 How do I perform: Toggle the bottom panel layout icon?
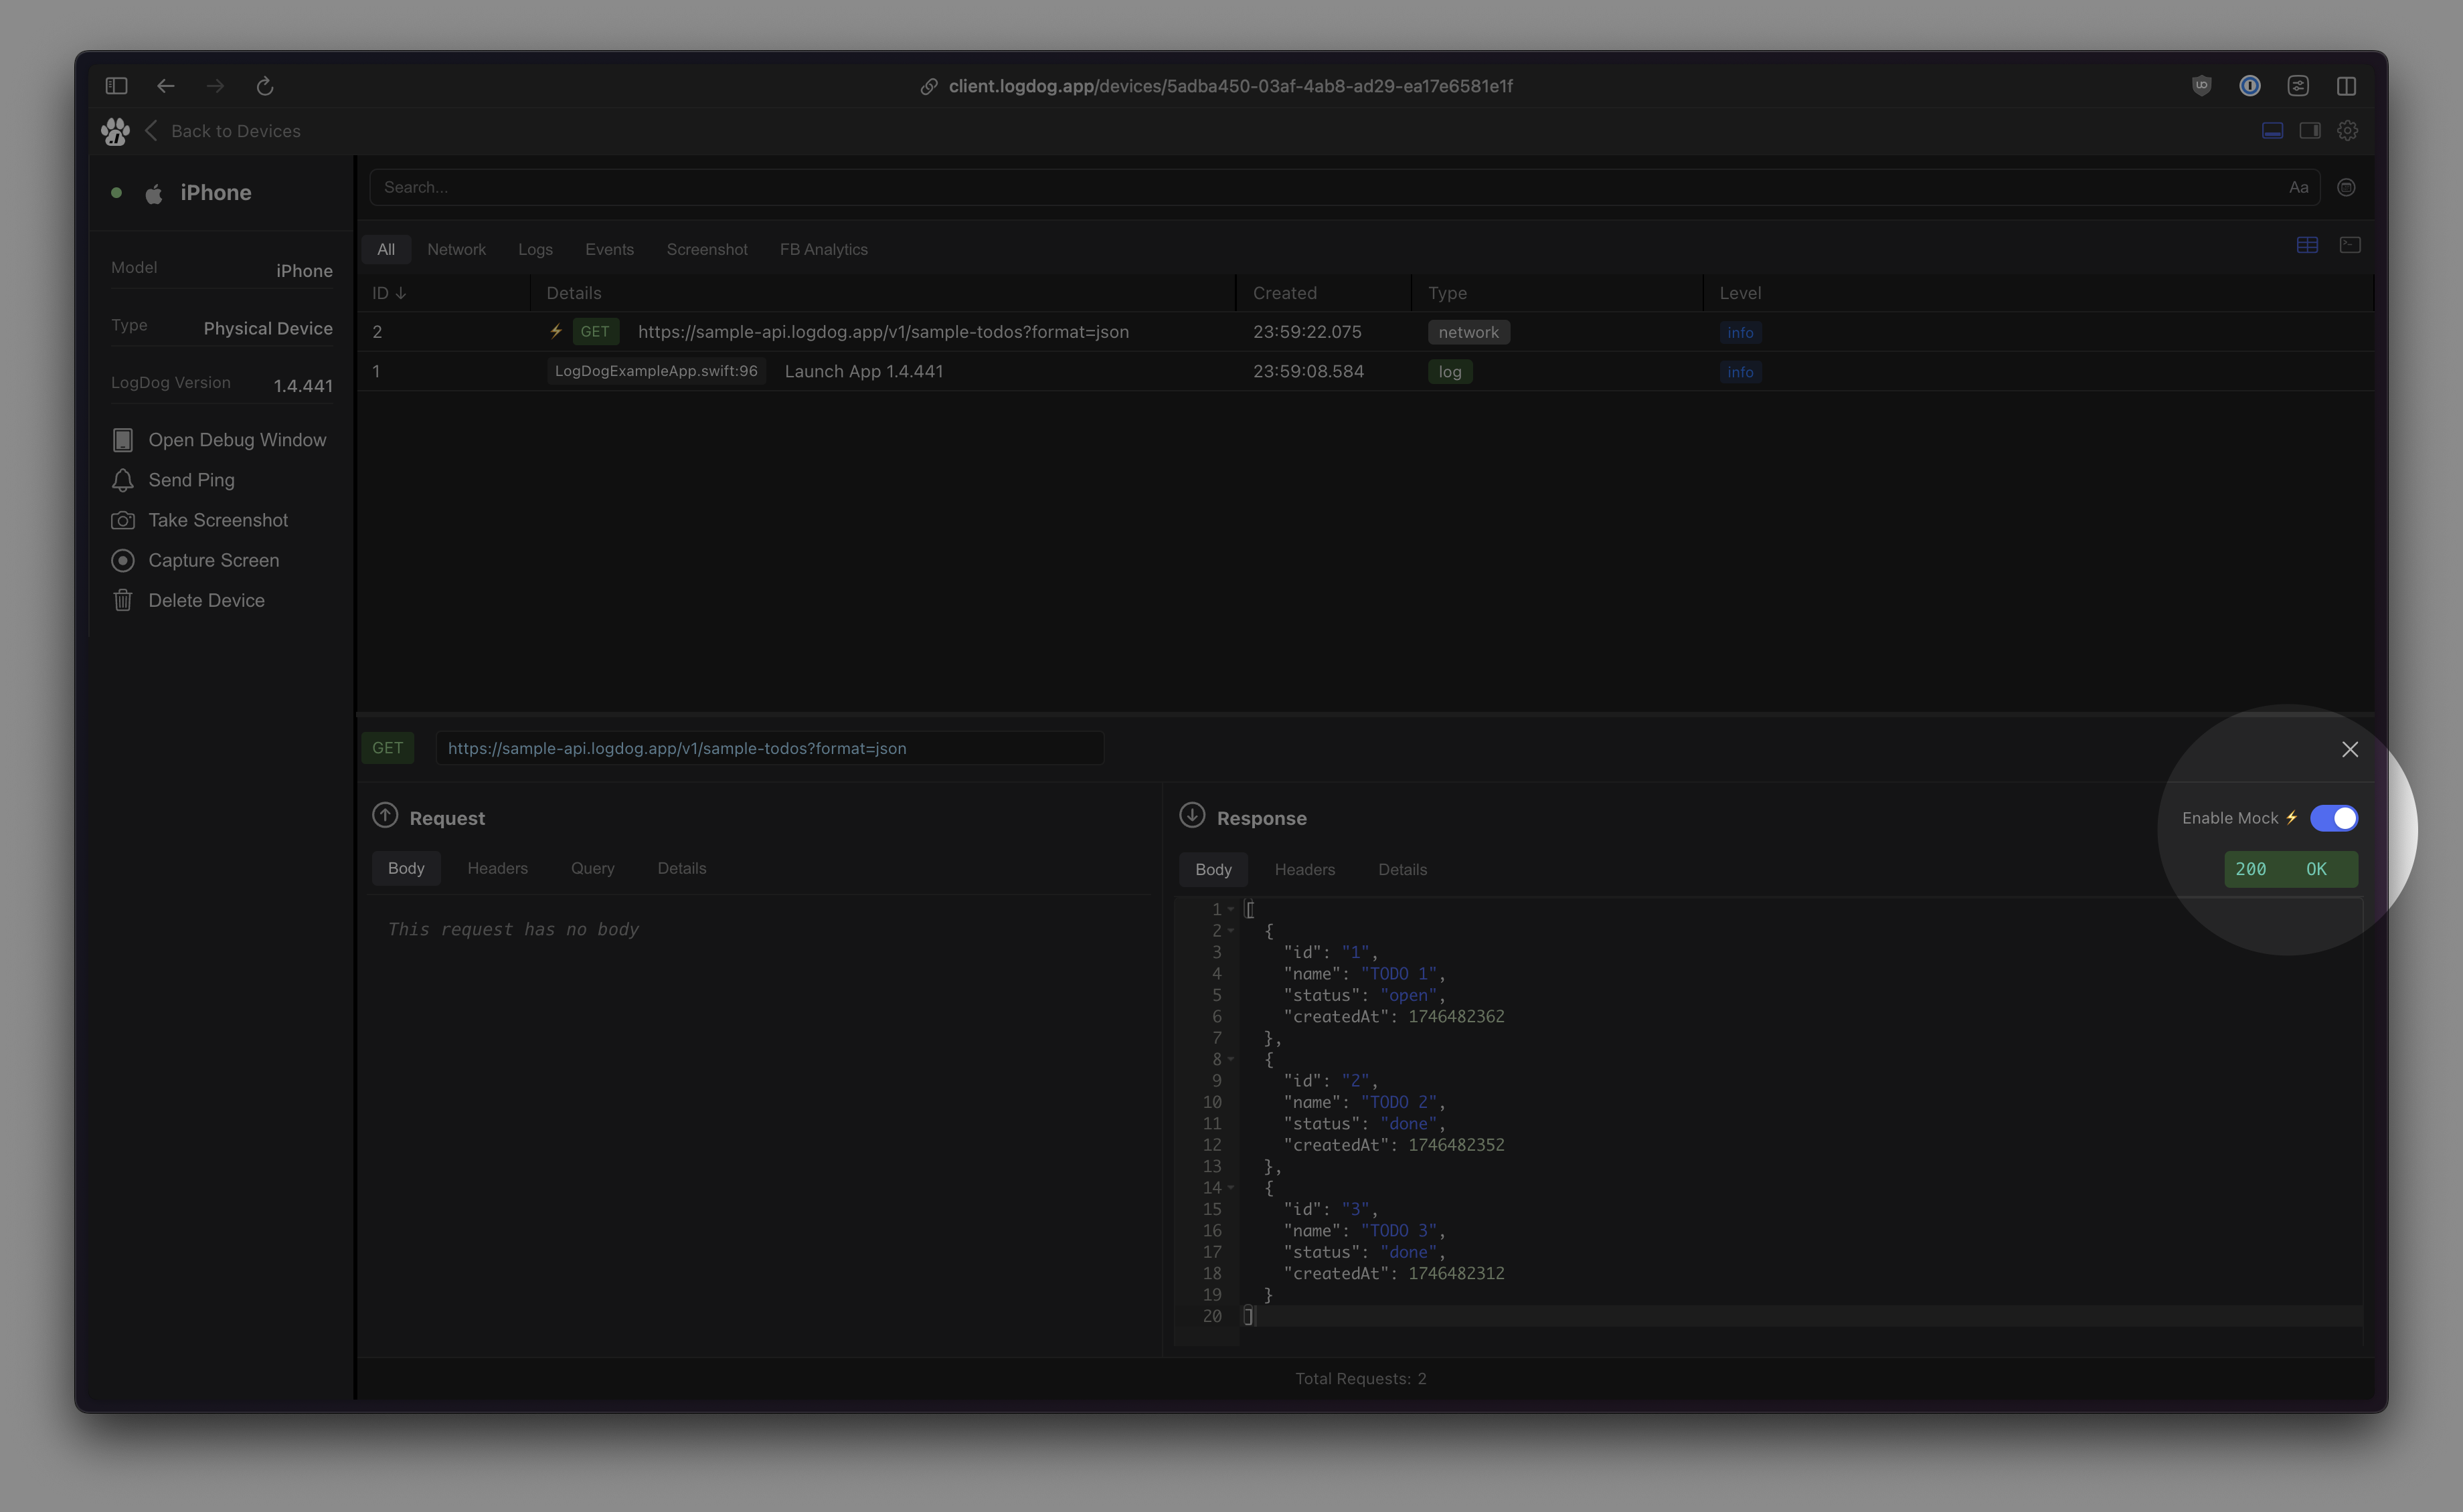coord(2272,131)
